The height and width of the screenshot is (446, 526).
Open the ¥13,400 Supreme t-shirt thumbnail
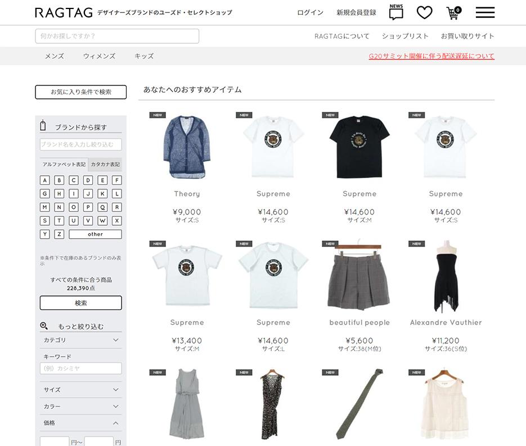click(187, 276)
